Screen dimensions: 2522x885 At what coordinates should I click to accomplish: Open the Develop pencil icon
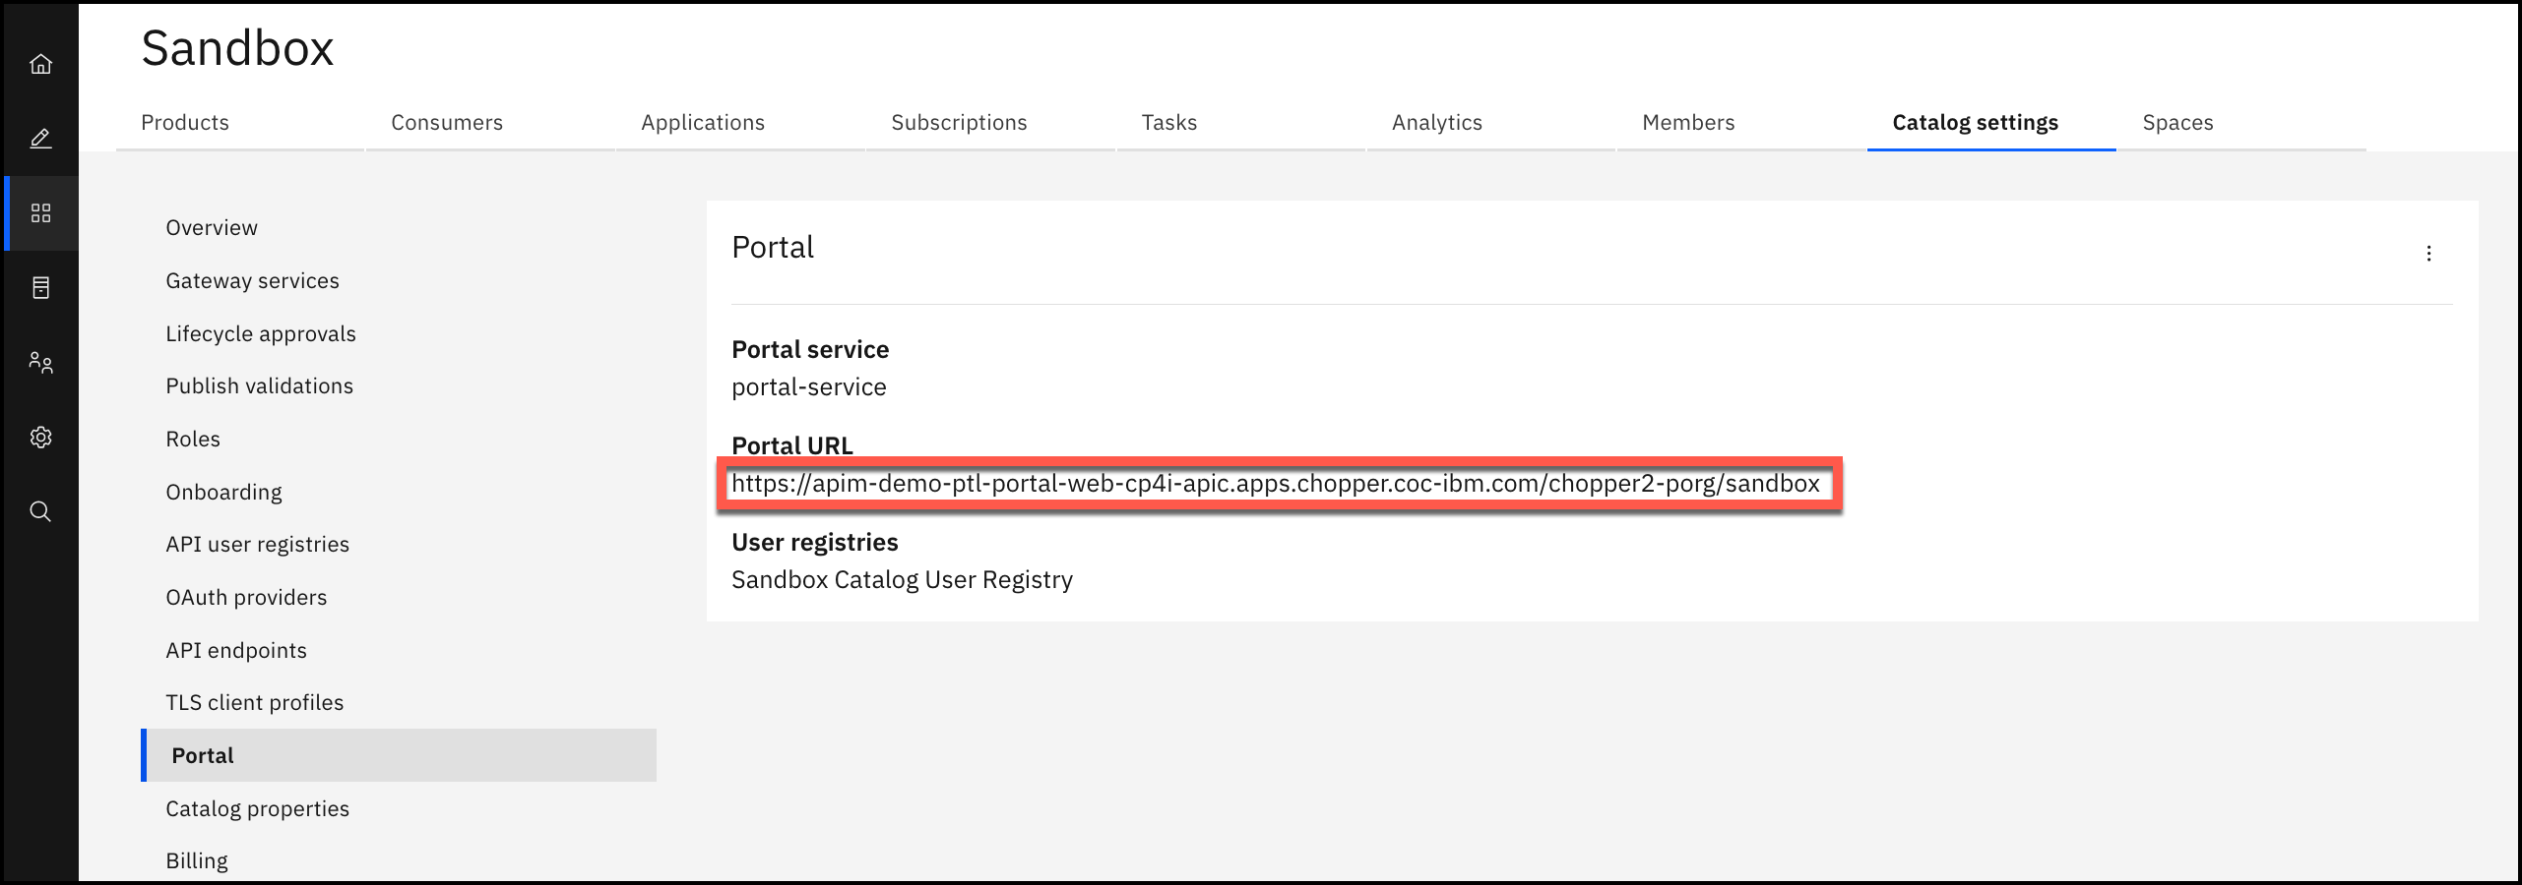pos(40,139)
